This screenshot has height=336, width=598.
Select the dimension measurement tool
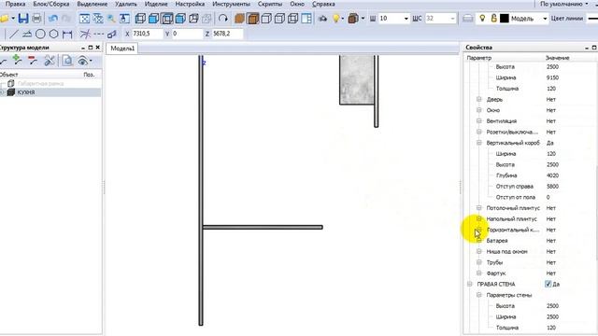click(67, 34)
